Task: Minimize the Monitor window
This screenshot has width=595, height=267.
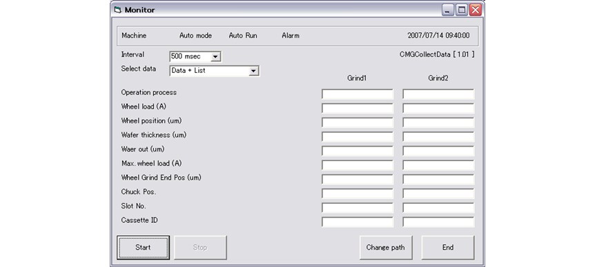Action: coord(448,10)
